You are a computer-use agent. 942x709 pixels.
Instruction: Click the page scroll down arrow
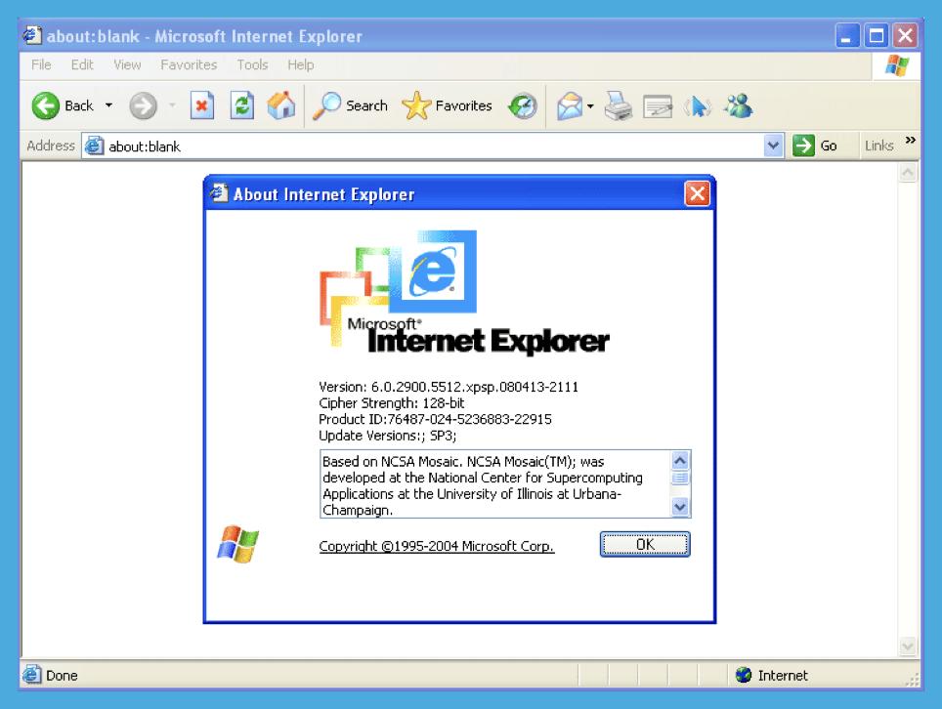coord(907,646)
